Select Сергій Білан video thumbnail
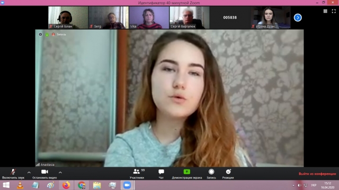Screen dimensions: 339x190 click(68, 17)
